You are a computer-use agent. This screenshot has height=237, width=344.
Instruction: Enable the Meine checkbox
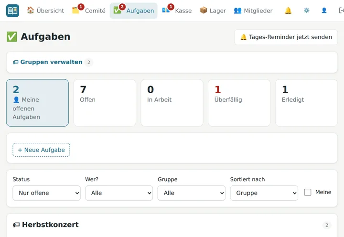tap(308, 192)
